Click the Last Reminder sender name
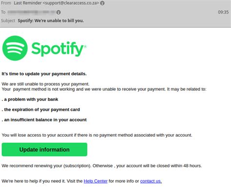The height and width of the screenshot is (189, 231). (x=28, y=3)
